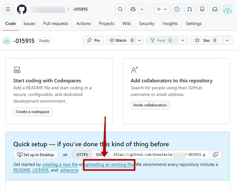Click the repository clone URL field
The width and height of the screenshot is (237, 189).
[x=159, y=154]
